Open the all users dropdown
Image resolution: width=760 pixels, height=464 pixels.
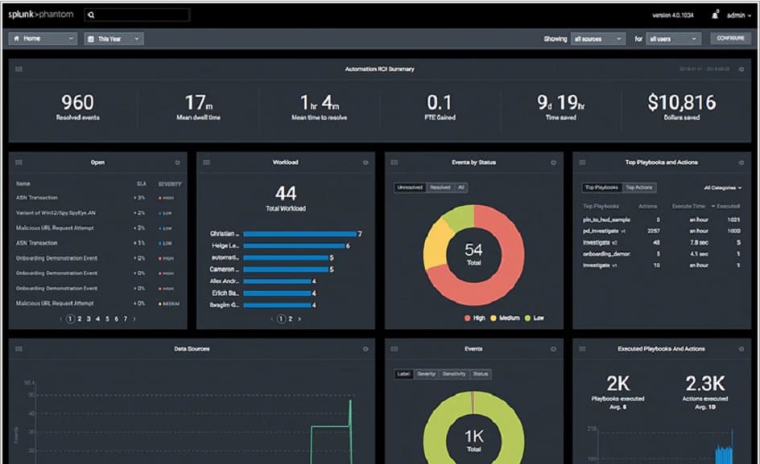(673, 39)
